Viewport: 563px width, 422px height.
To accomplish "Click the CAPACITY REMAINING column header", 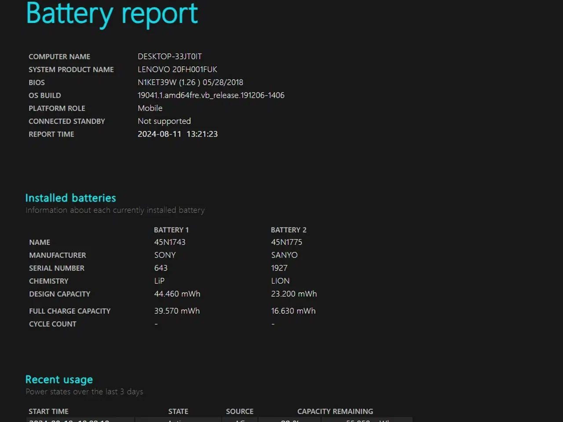I will [335, 411].
